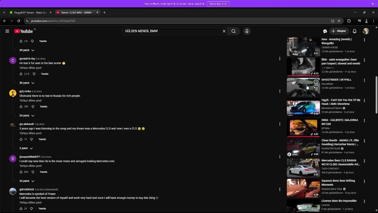Open GANGSTER CLUB channel name
The image size is (378, 213).
click(331, 149)
